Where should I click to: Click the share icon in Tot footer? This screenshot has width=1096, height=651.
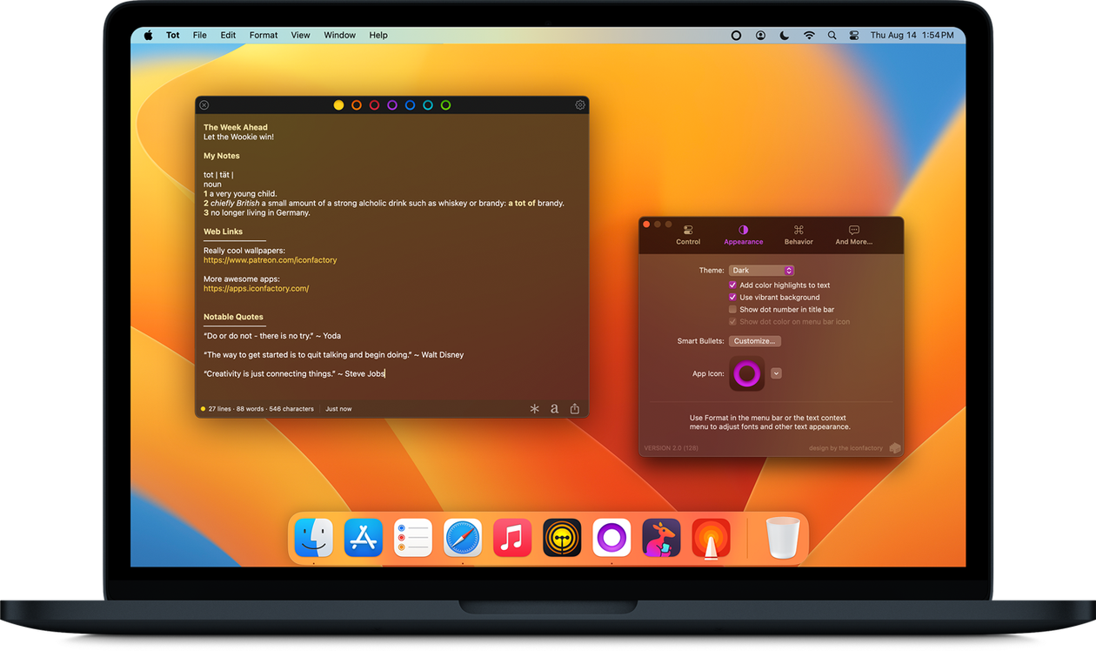coord(575,408)
